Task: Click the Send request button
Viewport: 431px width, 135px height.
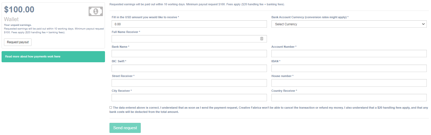Action: click(x=125, y=128)
